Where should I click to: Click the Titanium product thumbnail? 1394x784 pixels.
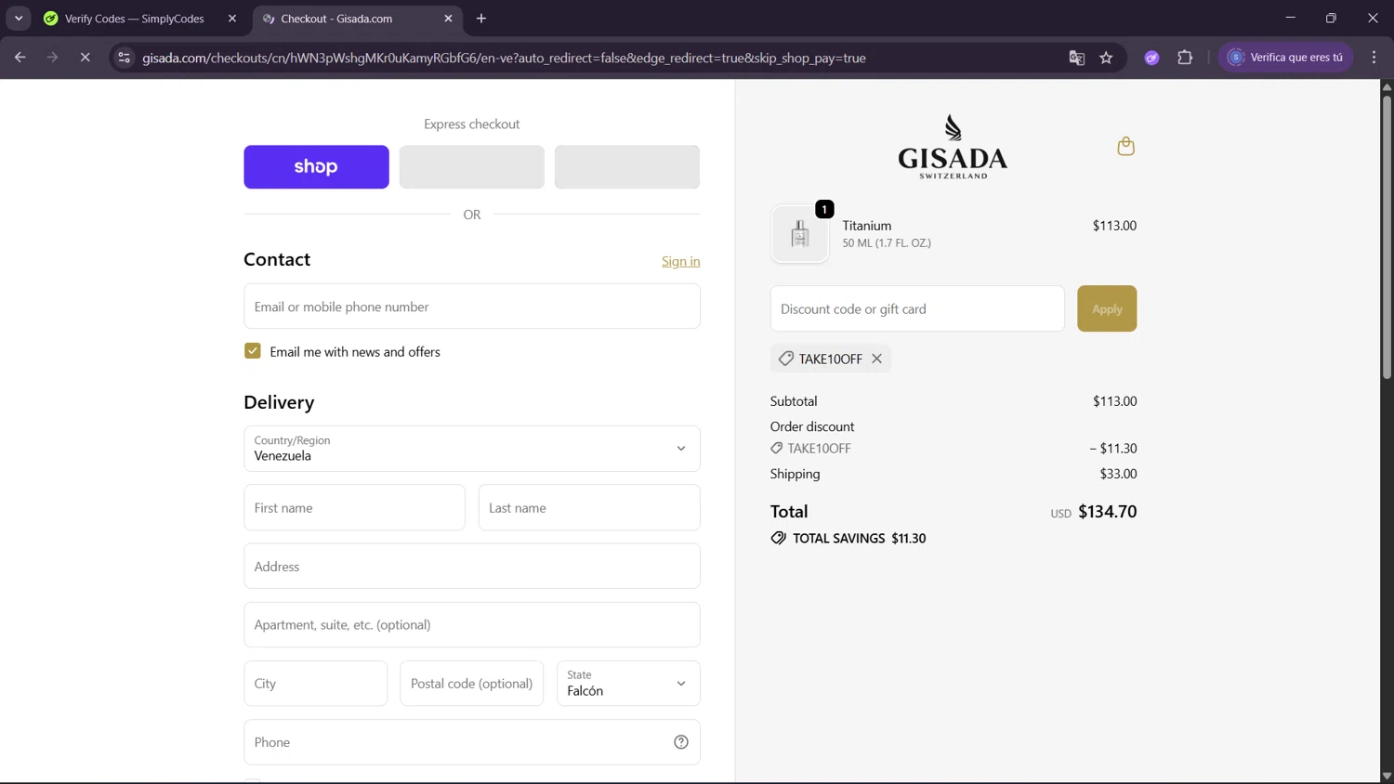click(x=799, y=234)
